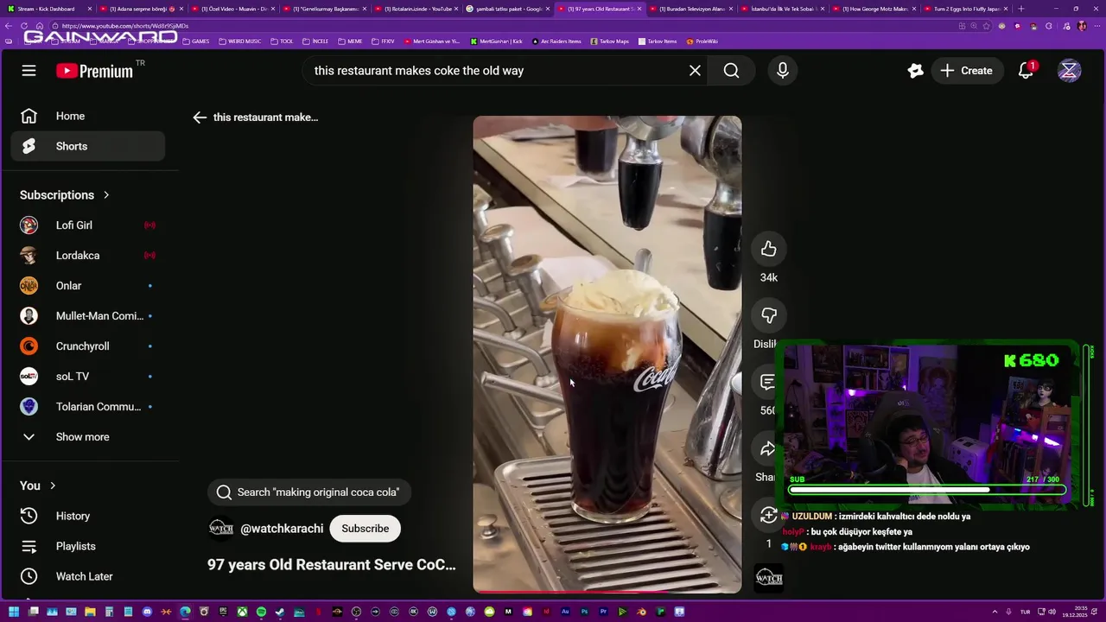Open History in sidebar
The image size is (1106, 622).
pos(87,516)
